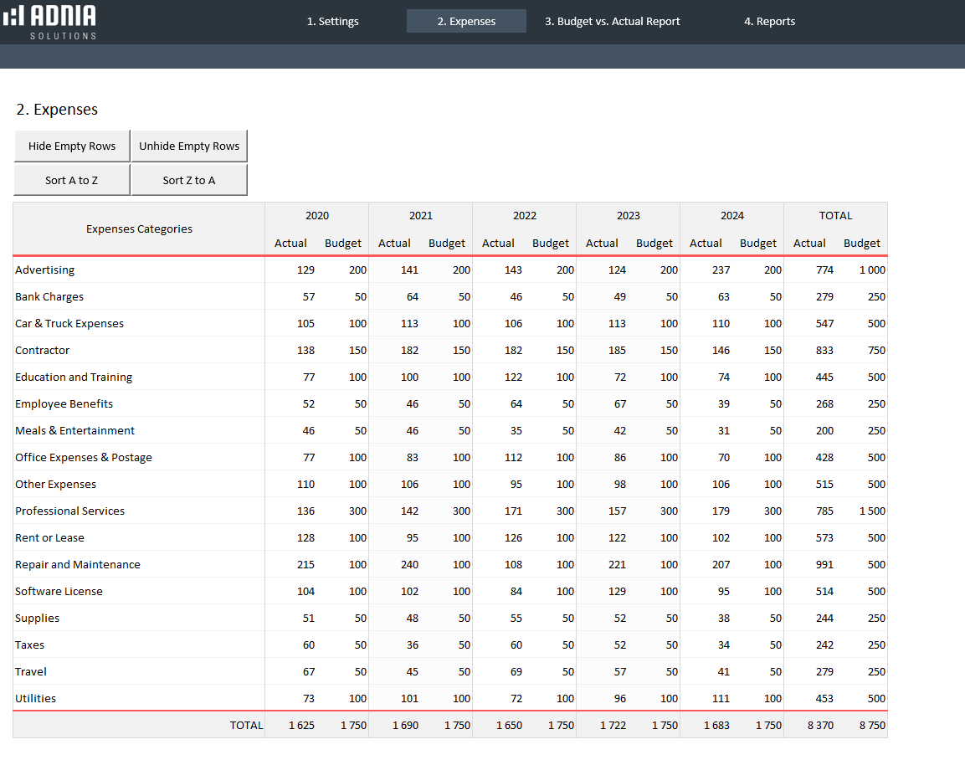Viewport: 965px width, 760px height.
Task: Switch to the 2. Expenses tab
Action: (x=466, y=22)
